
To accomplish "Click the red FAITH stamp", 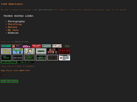I will tap(64, 51).
